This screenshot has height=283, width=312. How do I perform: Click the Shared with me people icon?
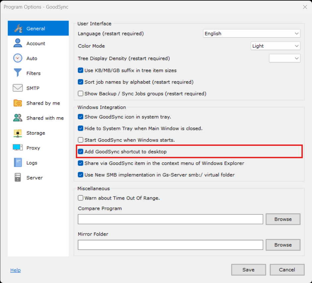pyautogui.click(x=18, y=118)
